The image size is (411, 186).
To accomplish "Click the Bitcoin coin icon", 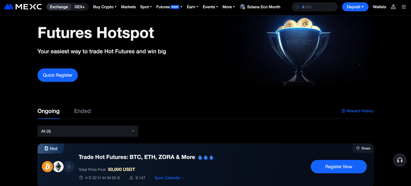I will (x=48, y=166).
